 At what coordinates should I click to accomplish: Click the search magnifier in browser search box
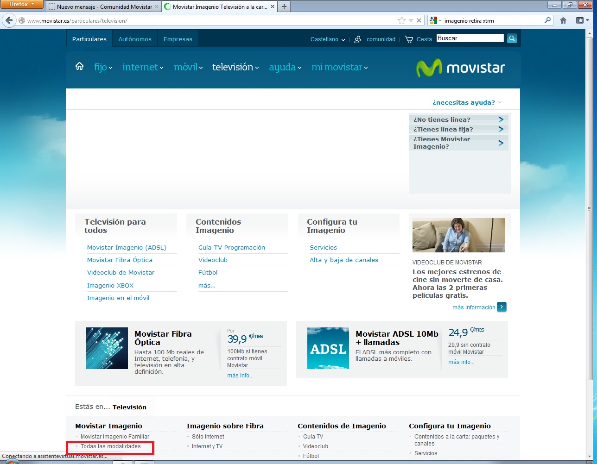coord(548,20)
